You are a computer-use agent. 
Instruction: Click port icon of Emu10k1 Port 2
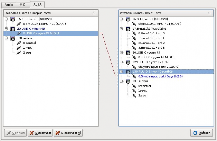click(134, 43)
